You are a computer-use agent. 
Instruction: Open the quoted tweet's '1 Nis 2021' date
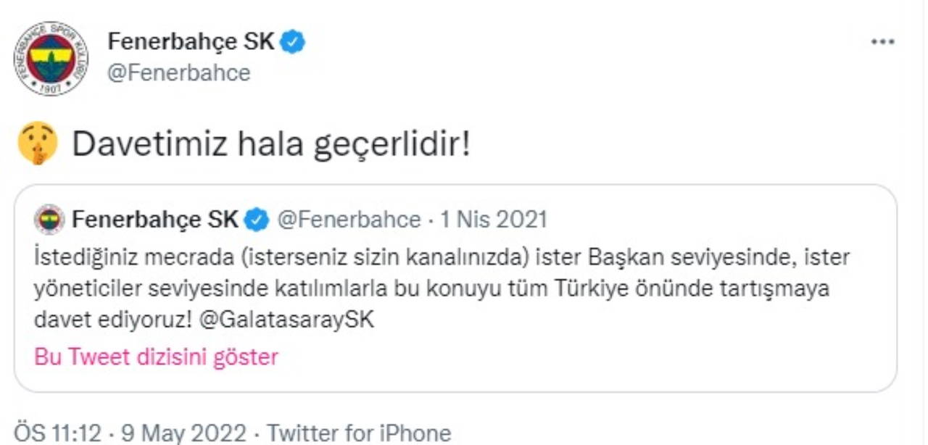point(494,220)
